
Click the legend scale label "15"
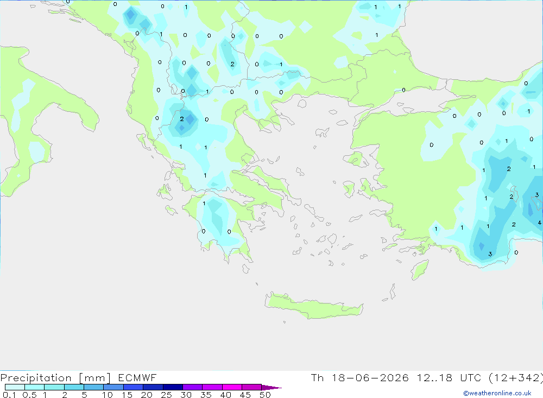pyautogui.click(x=127, y=395)
